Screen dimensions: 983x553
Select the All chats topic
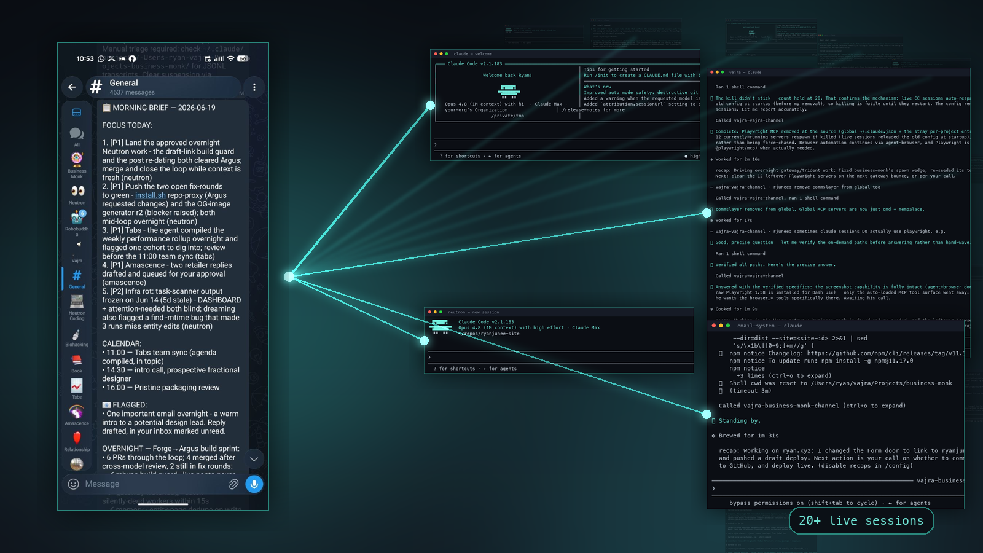[77, 136]
